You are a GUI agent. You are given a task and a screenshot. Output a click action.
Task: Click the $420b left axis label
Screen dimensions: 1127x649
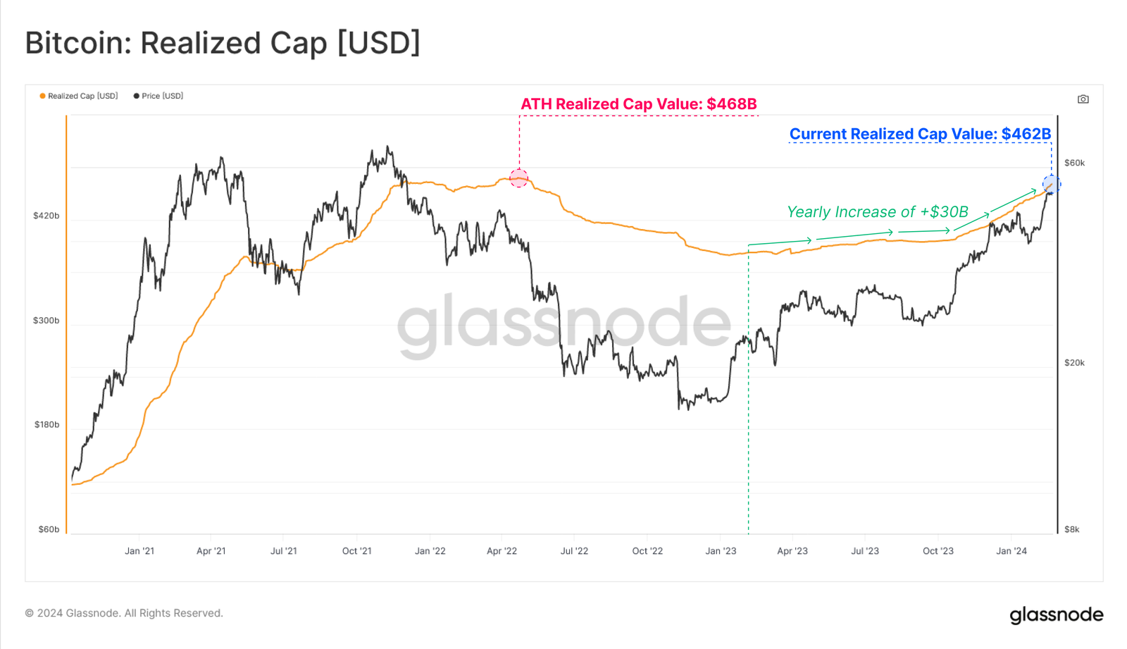46,216
